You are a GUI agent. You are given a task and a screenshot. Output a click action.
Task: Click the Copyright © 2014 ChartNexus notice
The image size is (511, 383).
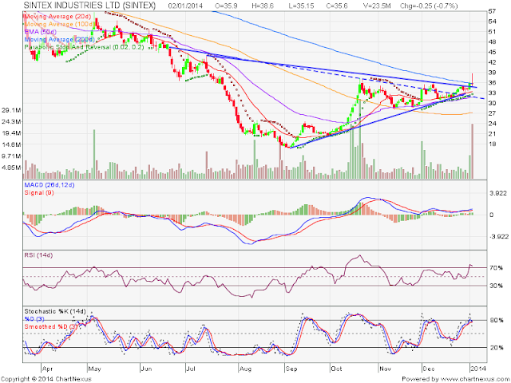(x=46, y=380)
